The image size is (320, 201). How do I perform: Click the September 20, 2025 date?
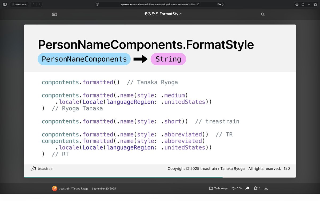[104, 188]
